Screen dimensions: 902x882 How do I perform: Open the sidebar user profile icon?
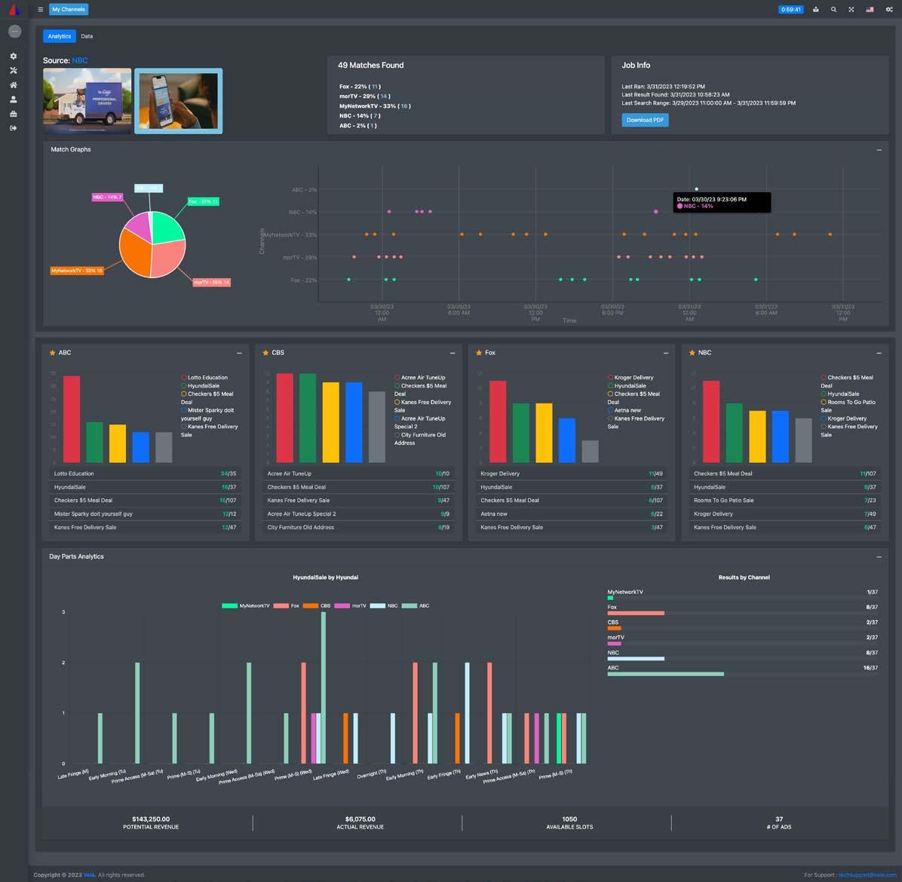coord(14,100)
